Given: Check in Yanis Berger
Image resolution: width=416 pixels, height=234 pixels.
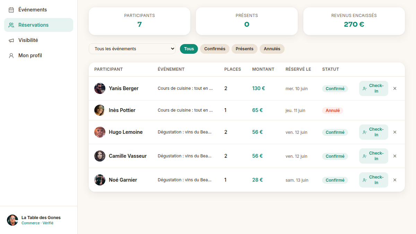Looking at the screenshot, I should click(373, 88).
